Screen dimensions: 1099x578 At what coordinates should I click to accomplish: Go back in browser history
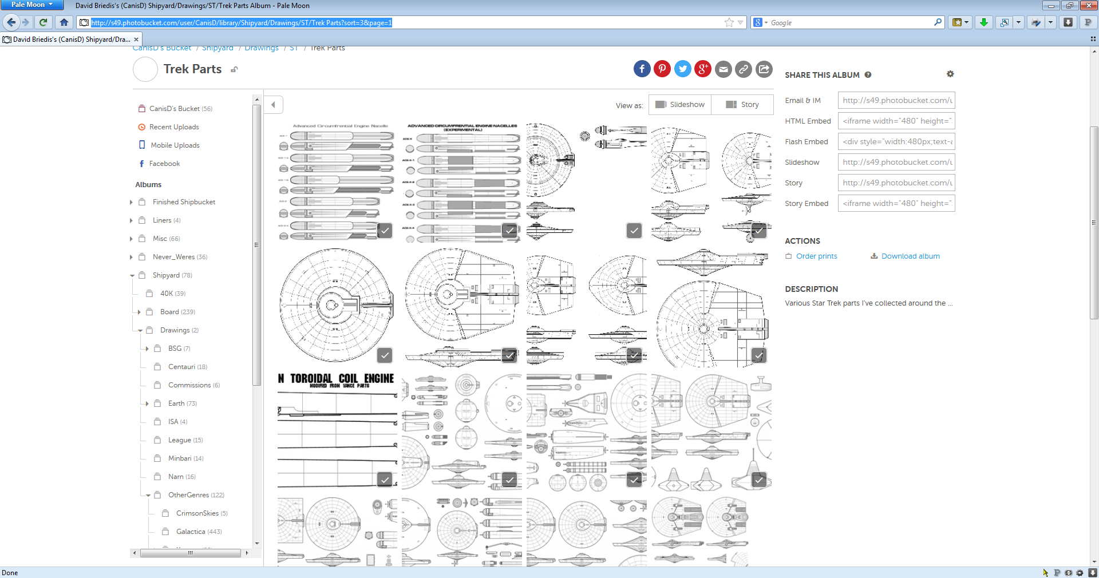tap(11, 22)
